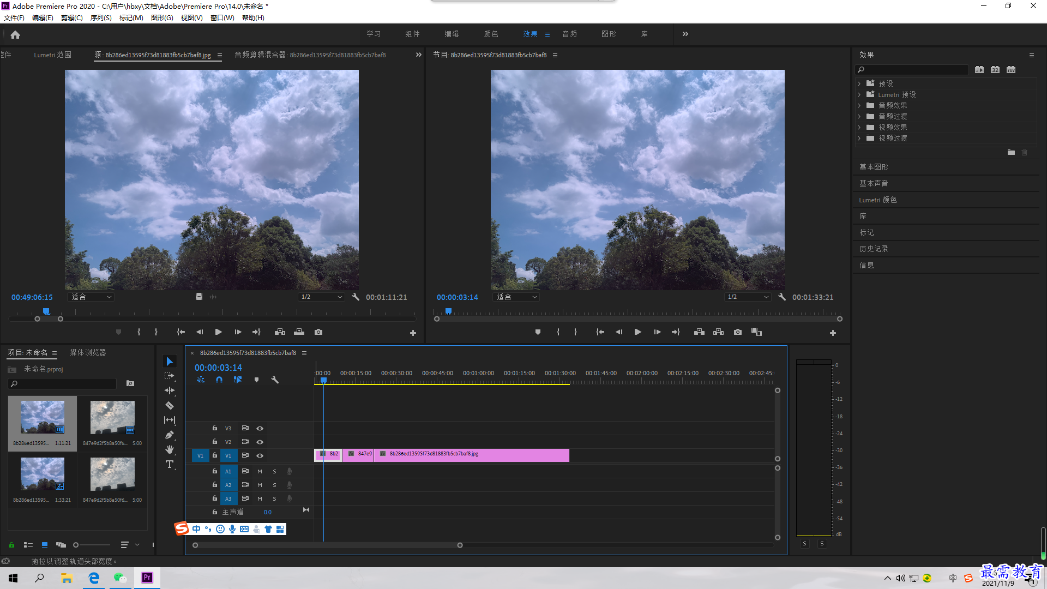Open button editor in Program monitor
The width and height of the screenshot is (1047, 589).
[x=833, y=333]
